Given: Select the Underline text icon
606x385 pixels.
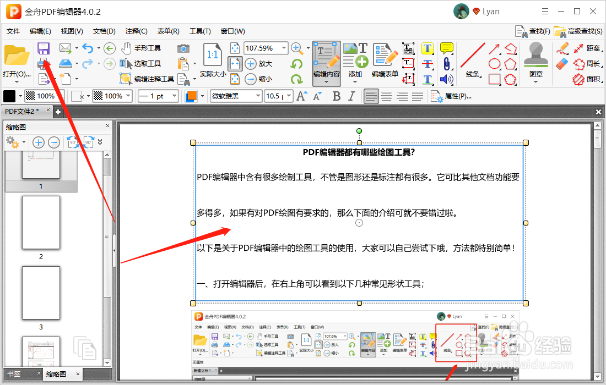Looking at the screenshot, I should (x=427, y=79).
